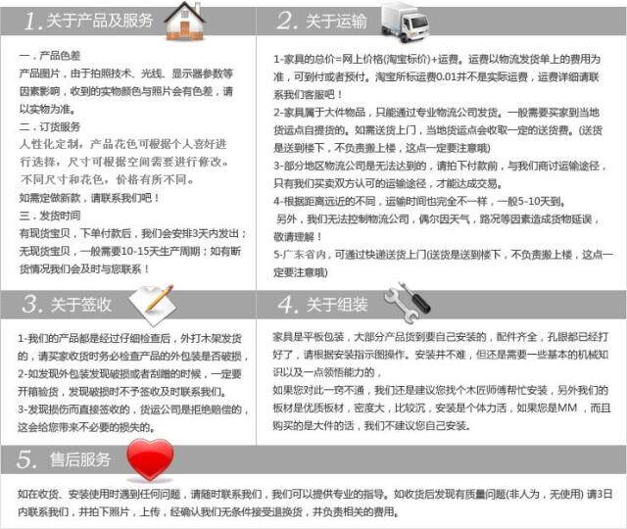Screen dimensions: 627x529
Task: Click the delivery truck icon
Action: coord(406,20)
